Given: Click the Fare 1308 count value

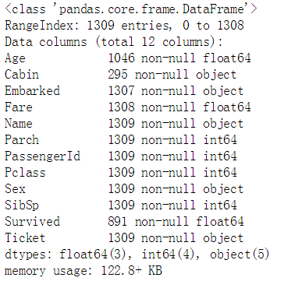Looking at the screenshot, I should point(122,107).
